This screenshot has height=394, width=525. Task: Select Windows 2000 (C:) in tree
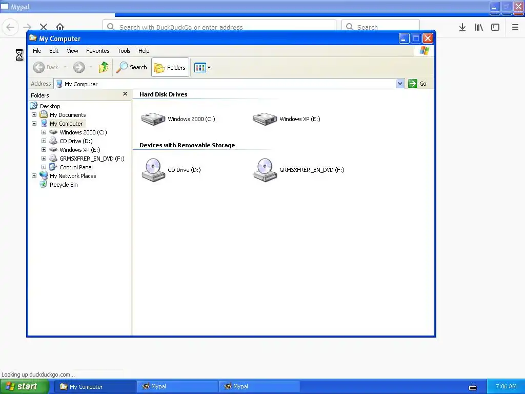[x=83, y=132]
